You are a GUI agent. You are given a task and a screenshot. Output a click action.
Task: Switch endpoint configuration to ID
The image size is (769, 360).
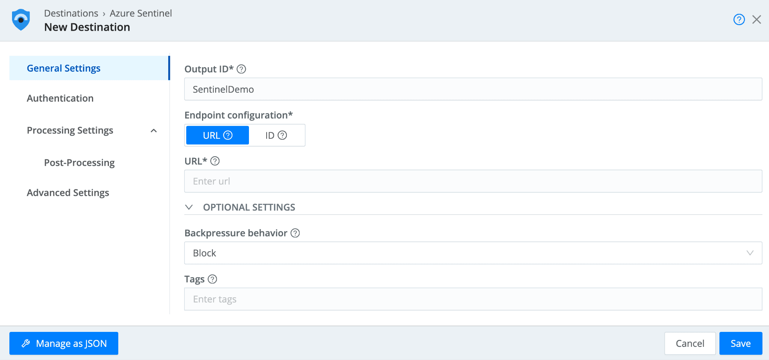[270, 135]
